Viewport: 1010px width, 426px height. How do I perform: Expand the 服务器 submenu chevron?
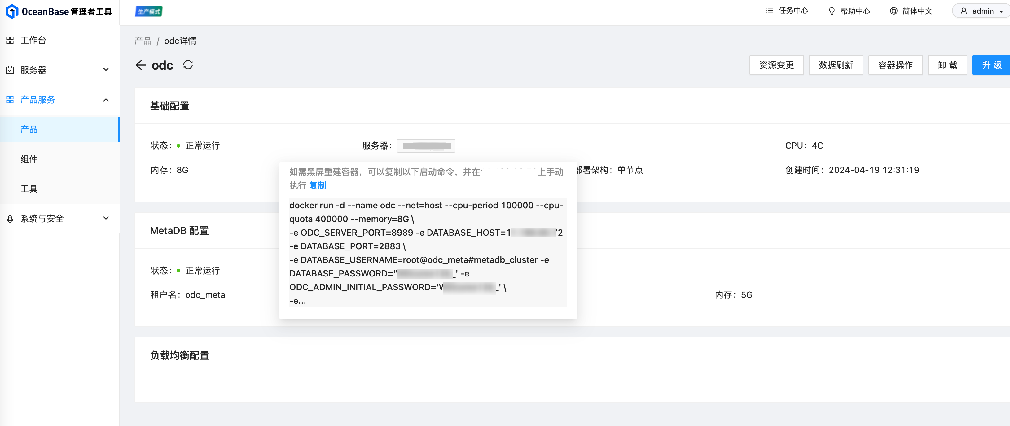coord(105,69)
